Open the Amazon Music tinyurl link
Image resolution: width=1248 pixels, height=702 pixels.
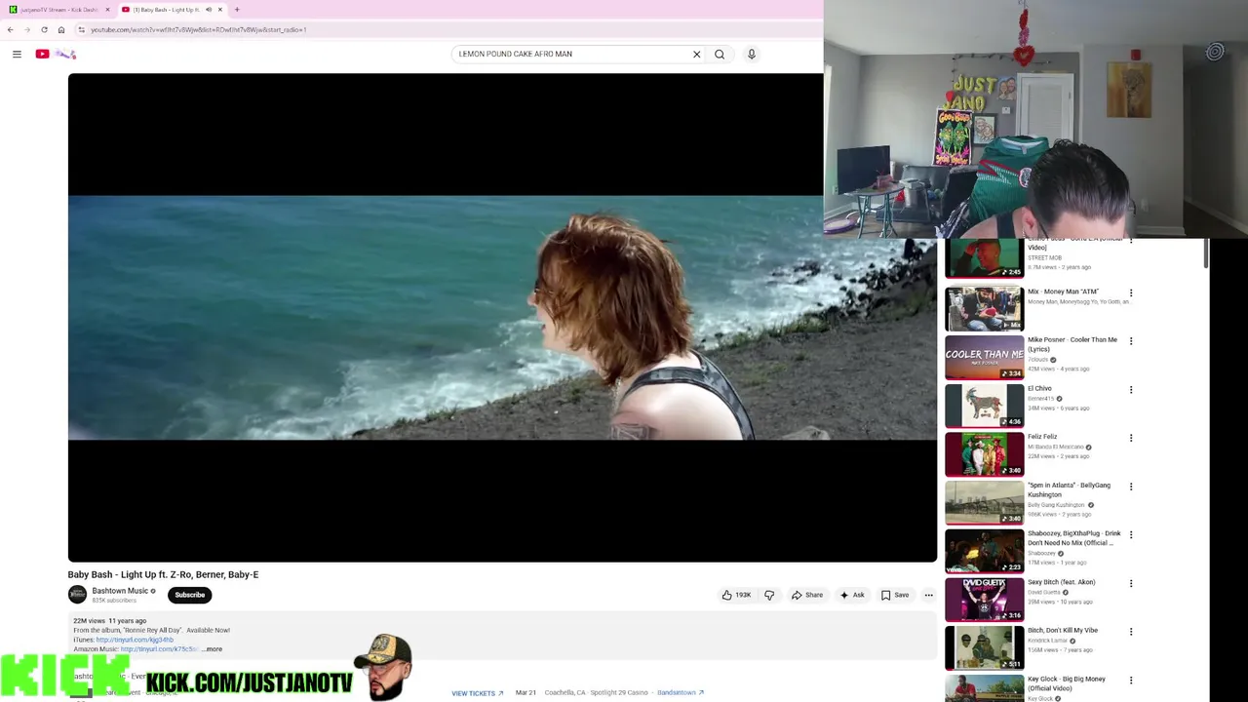pyautogui.click(x=159, y=649)
